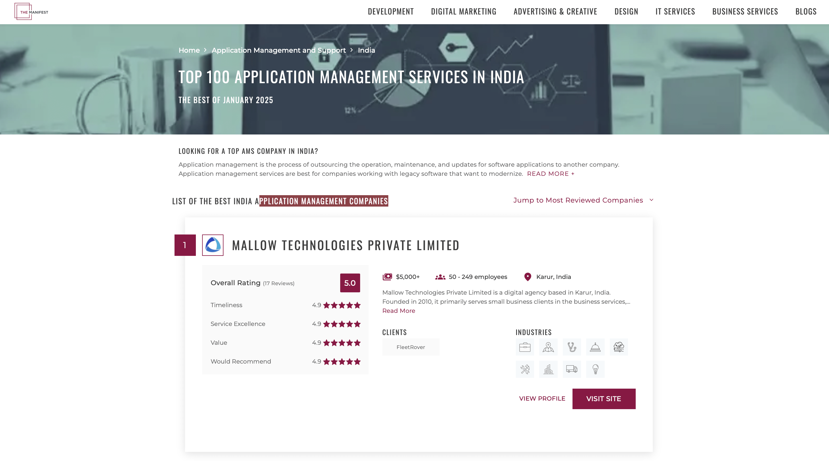Click 'Looking for a top AMS company' heading
829x461 pixels.
click(248, 151)
